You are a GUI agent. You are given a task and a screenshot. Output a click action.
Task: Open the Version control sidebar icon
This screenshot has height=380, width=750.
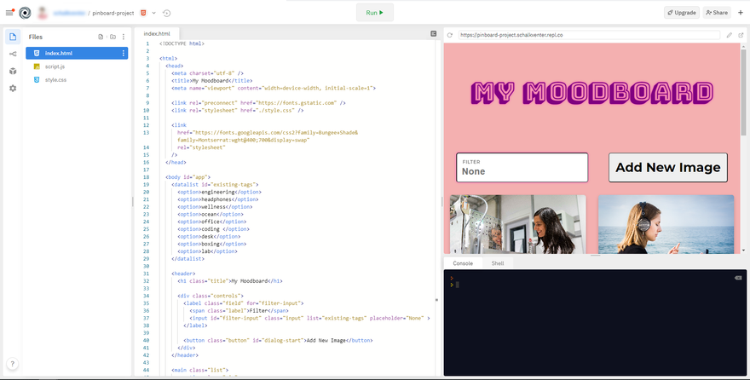pos(13,54)
